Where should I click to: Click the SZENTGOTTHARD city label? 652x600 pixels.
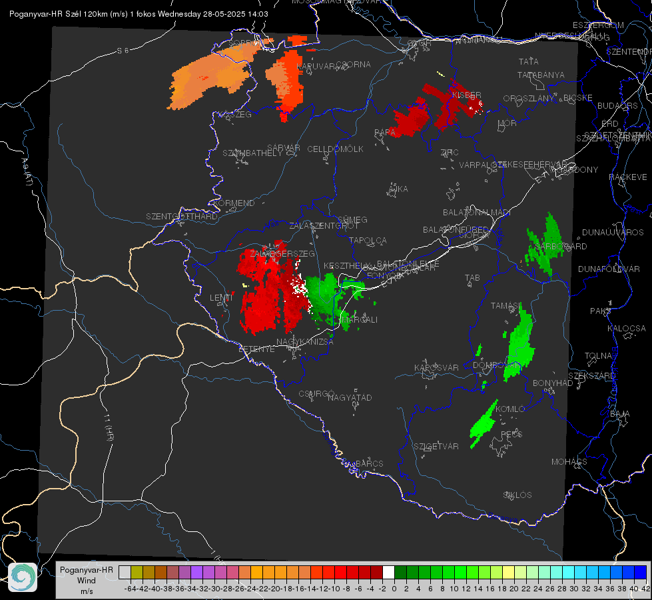[182, 217]
